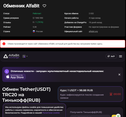Click the reserves sum "$ 7 890 990"
This screenshot has width=126, height=117.
tap(38, 18)
